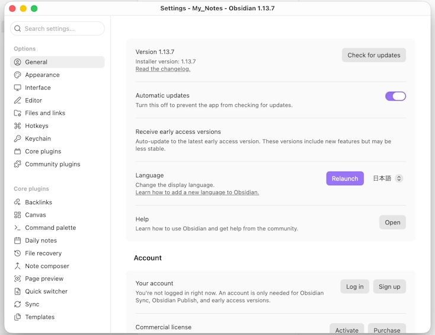Click the Open button next to Help
The image size is (435, 335).
point(392,223)
